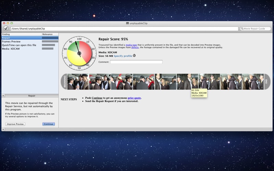Open the defects link
Viewport: 274px width, 171px height.
pyautogui.click(x=135, y=47)
